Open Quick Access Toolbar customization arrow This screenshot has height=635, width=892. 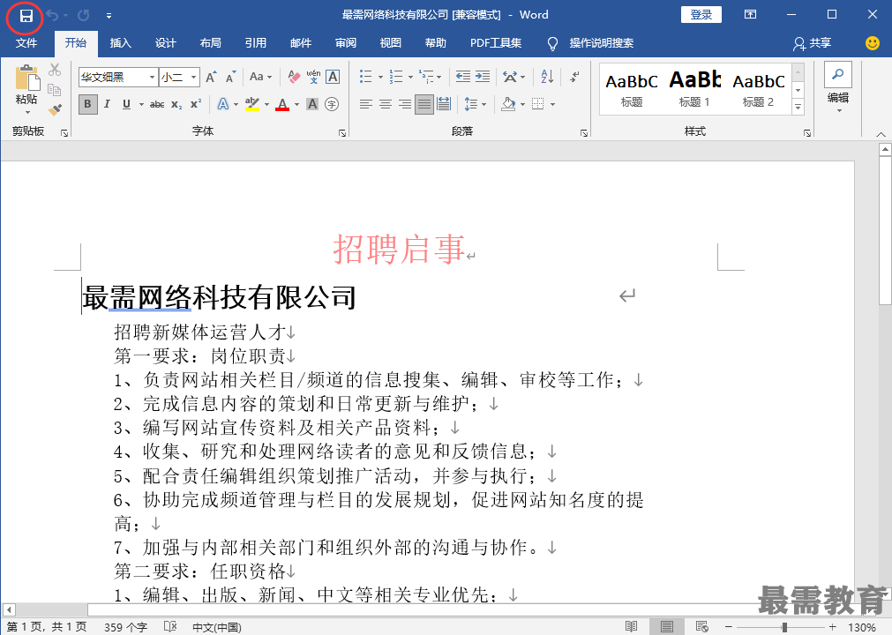[109, 16]
